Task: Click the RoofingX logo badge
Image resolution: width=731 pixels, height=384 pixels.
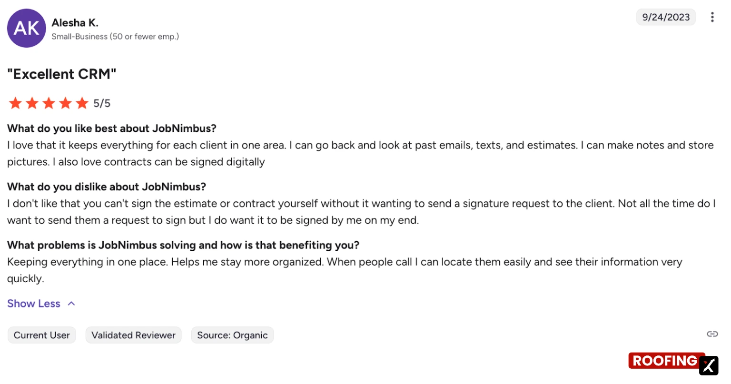Action: [x=666, y=361]
